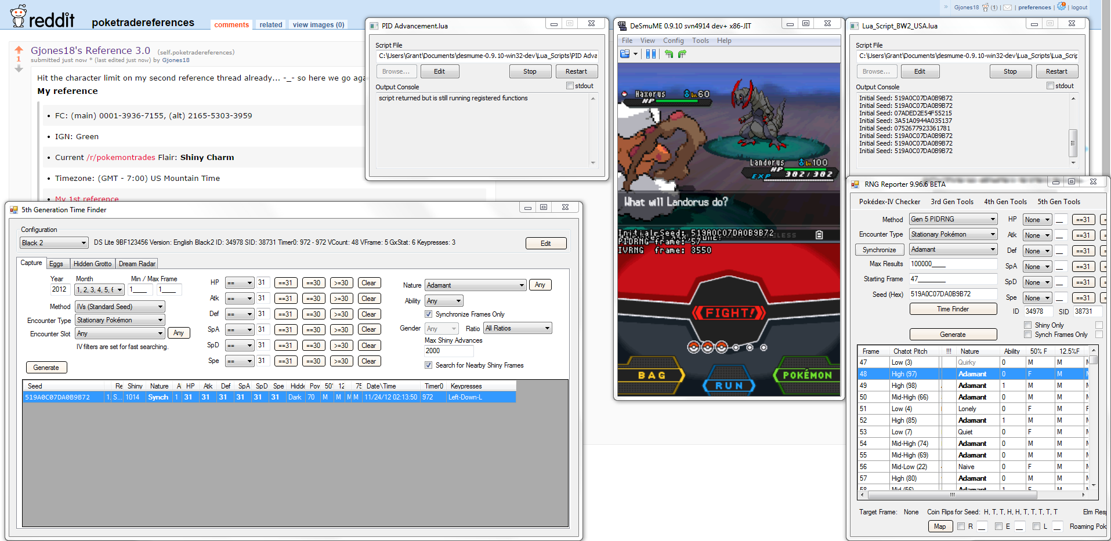Screen dimensions: 1111x541
Task: Open the Ratio dropdown showing All Ratios
Action: (x=518, y=328)
